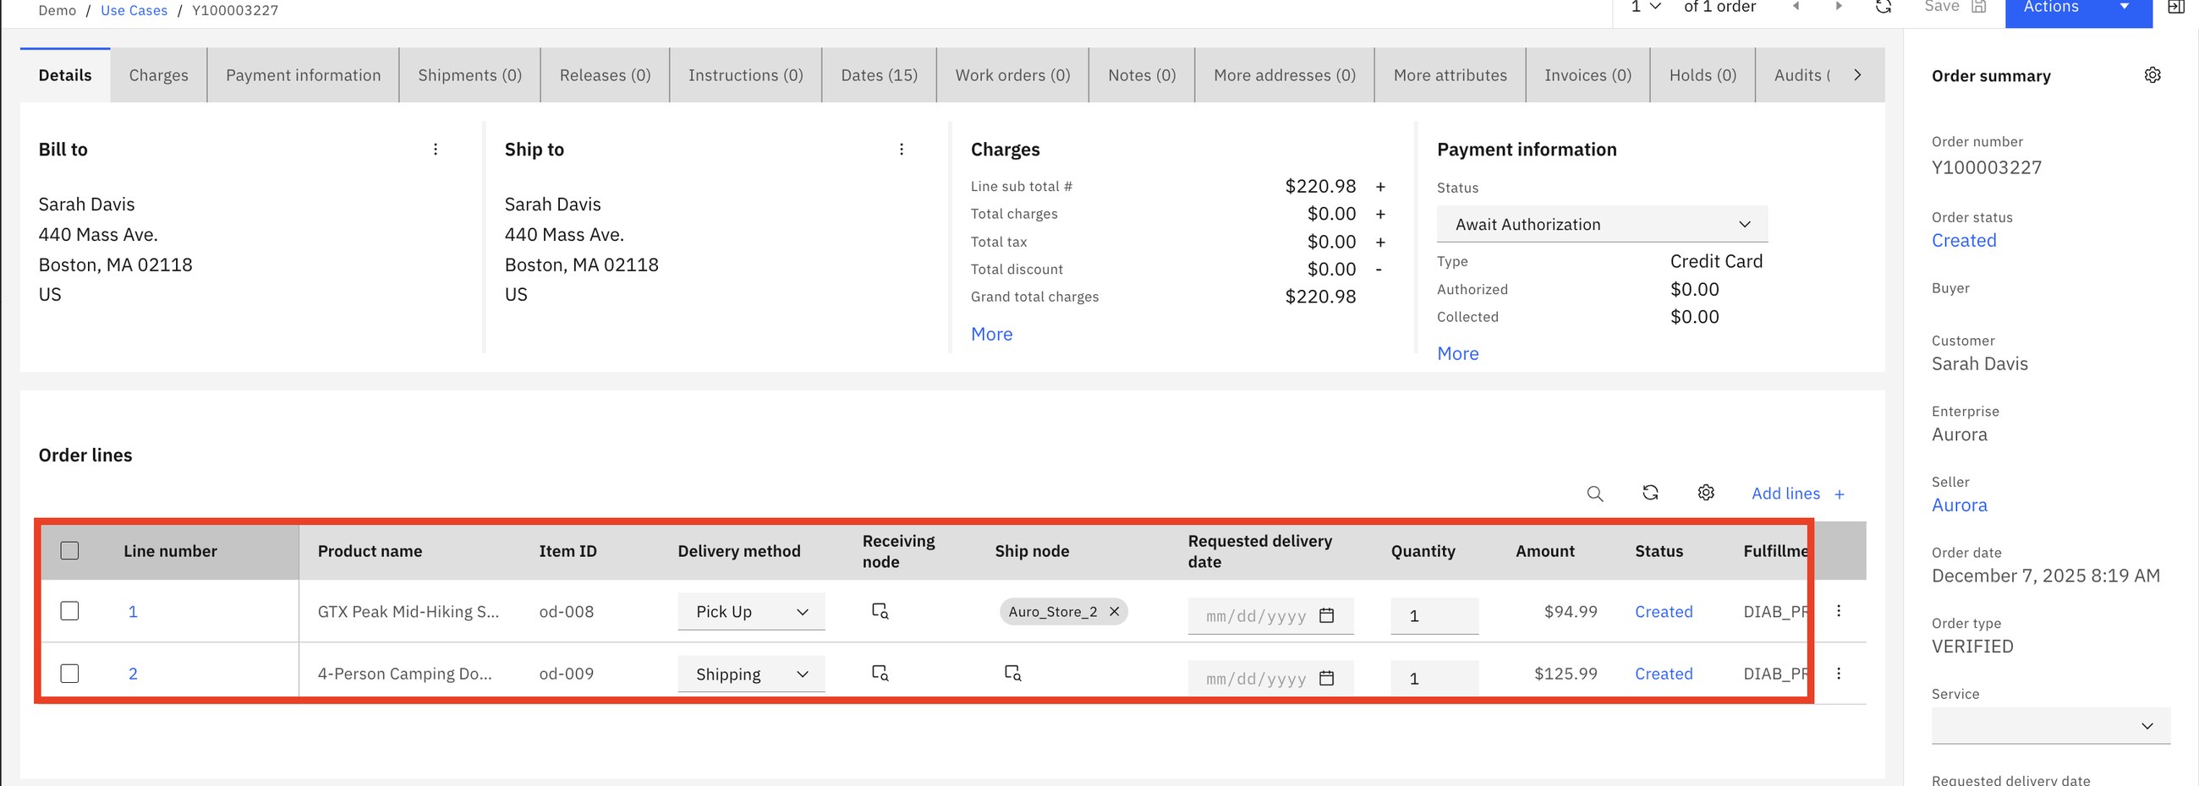This screenshot has width=2199, height=786.
Task: Expand Total tax plus icon
Action: click(1380, 242)
